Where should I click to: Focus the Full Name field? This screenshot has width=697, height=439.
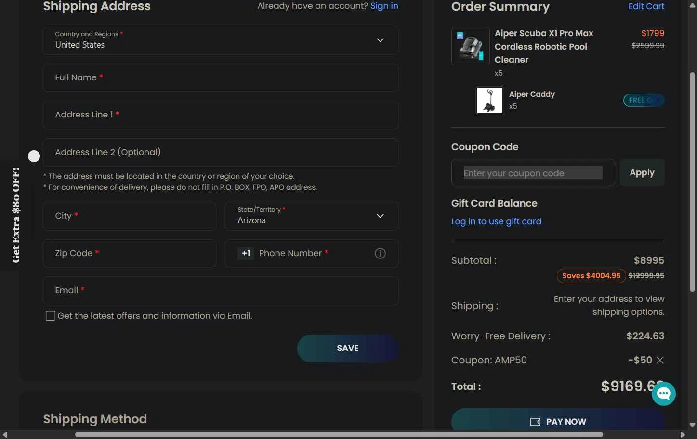click(221, 77)
